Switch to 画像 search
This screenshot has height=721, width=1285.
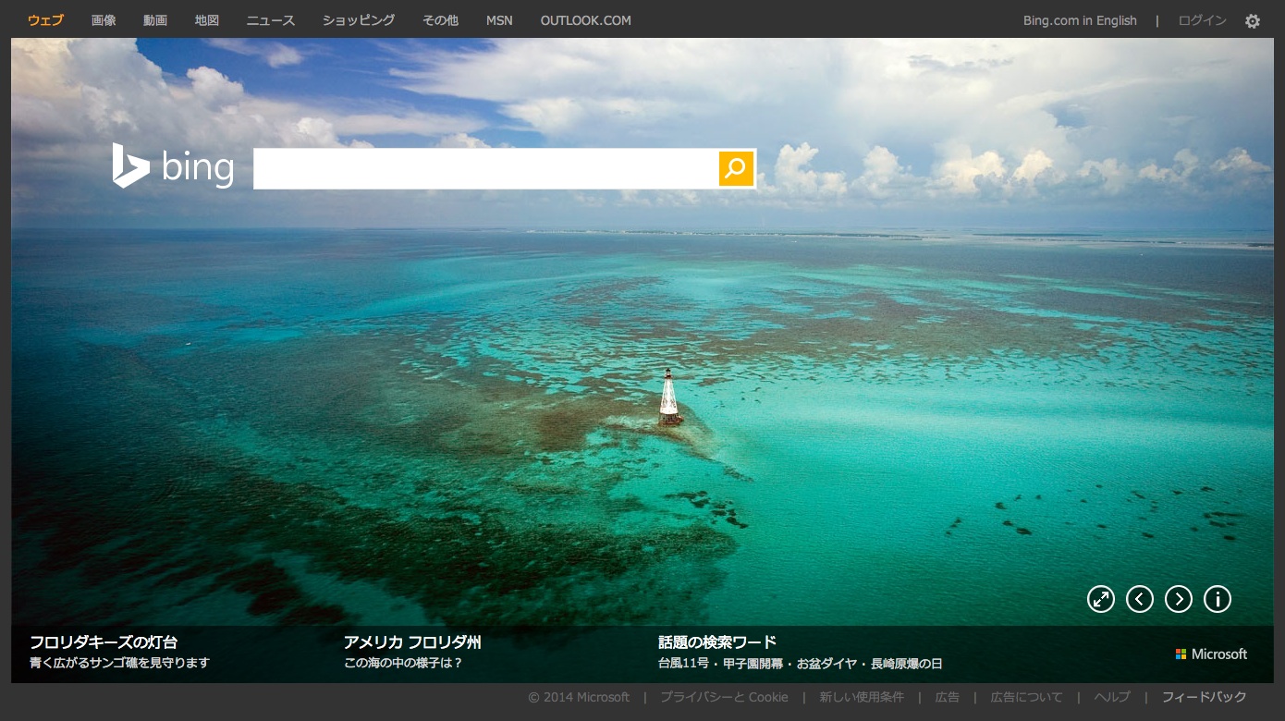click(x=104, y=20)
